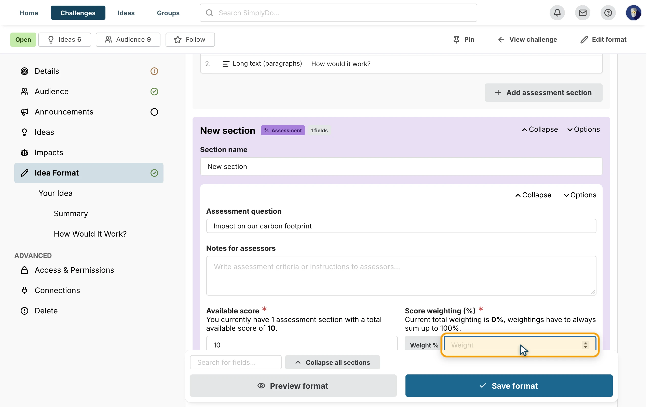Screen dimensions: 652x407
Task: Click the Access & Permissions lock icon
Action: coord(24,270)
